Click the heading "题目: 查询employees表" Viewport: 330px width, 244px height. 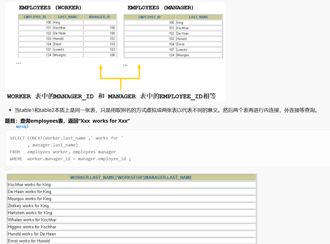point(67,121)
